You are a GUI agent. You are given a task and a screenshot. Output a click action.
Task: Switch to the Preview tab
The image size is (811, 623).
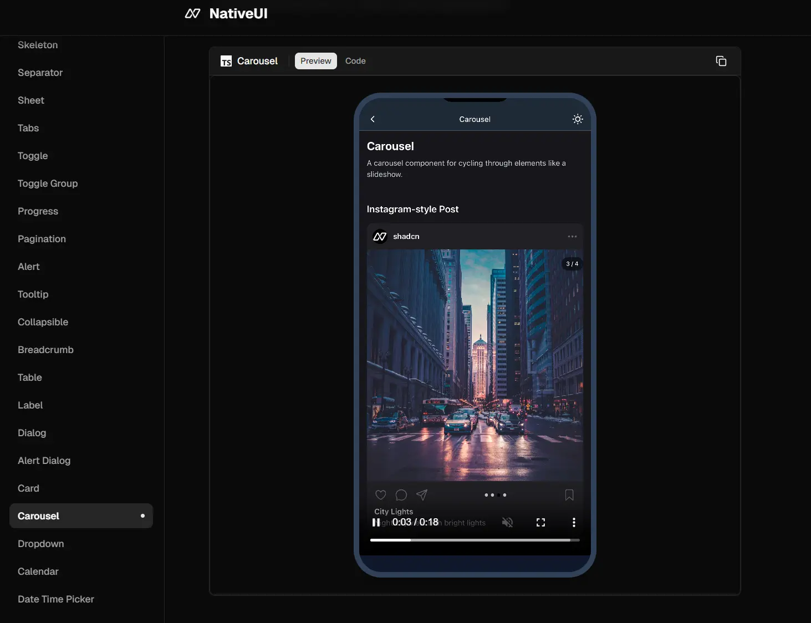point(316,61)
